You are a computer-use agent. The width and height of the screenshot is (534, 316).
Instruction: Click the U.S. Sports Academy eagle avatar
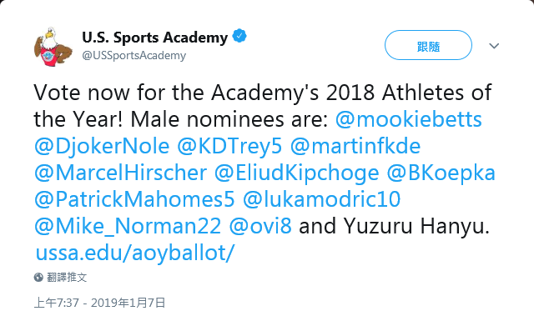(x=53, y=47)
